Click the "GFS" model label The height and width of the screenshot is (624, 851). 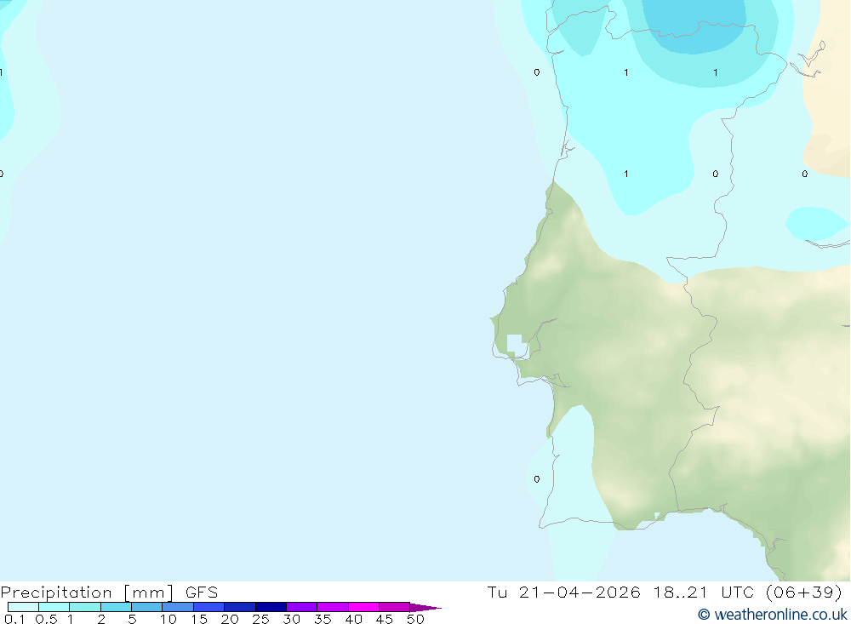[202, 592]
